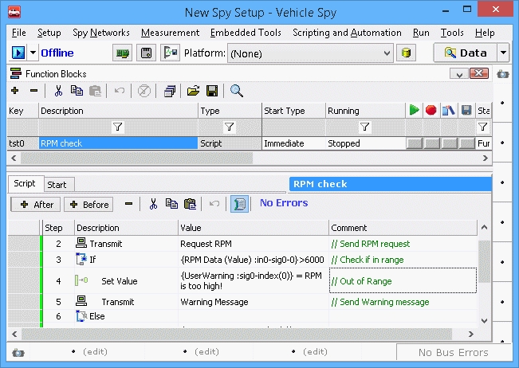Toggle the start button for RPM check row
This screenshot has height=368, width=519.
(414, 143)
